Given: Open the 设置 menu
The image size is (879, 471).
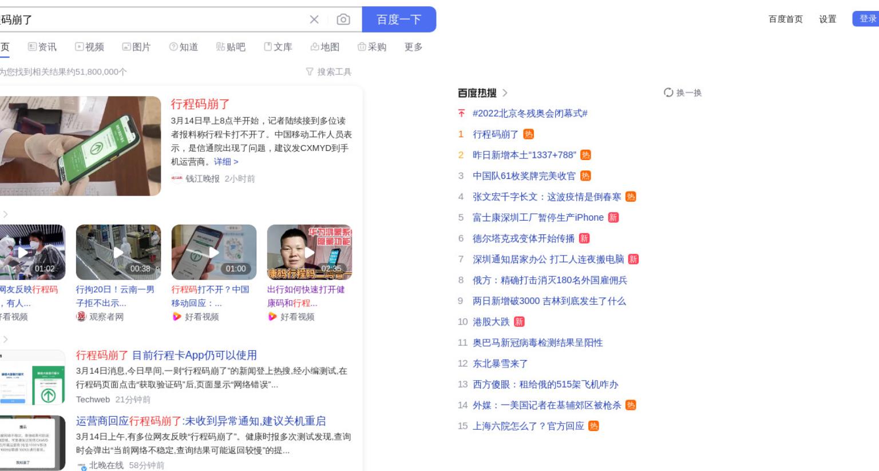Looking at the screenshot, I should tap(827, 19).
